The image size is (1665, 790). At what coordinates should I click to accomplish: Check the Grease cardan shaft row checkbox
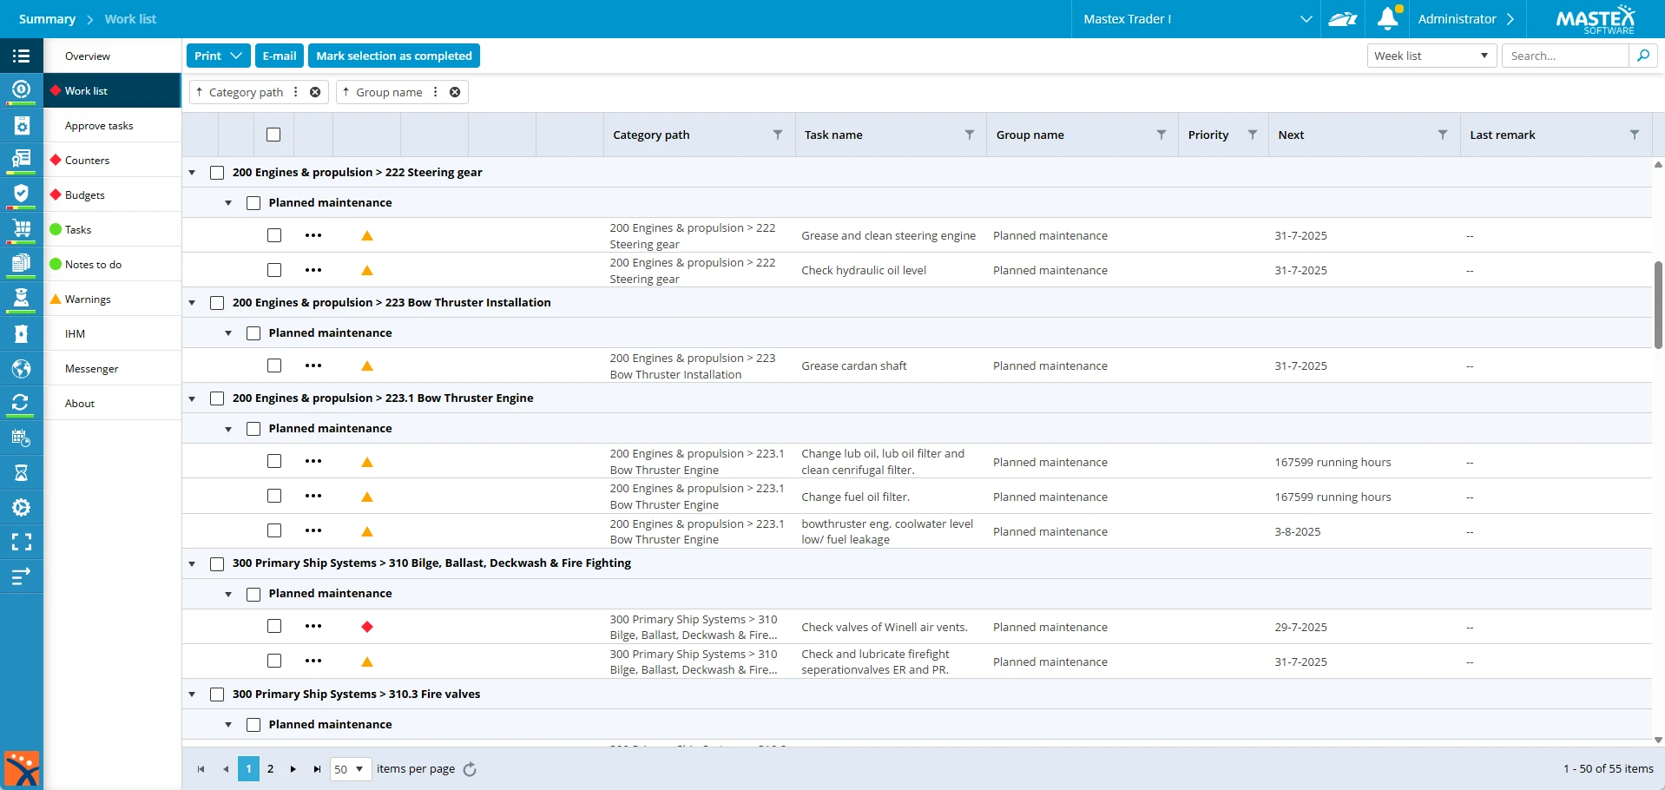(x=274, y=365)
